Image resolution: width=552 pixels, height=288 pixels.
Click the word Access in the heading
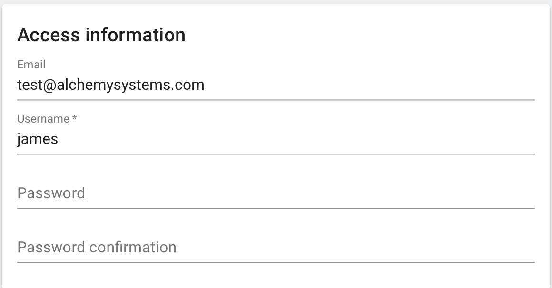[x=49, y=36]
